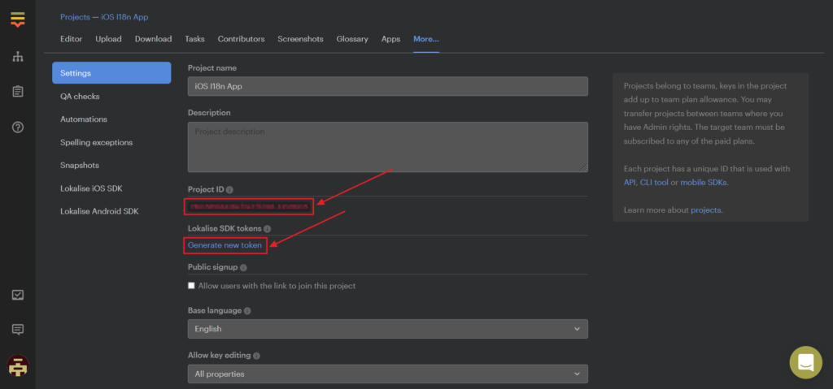Image resolution: width=833 pixels, height=389 pixels.
Task: Open the Base language English dropdown
Action: click(388, 329)
